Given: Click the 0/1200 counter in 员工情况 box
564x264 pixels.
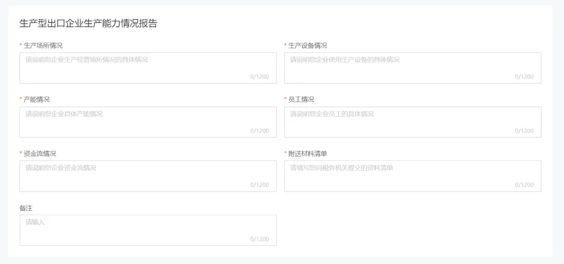Looking at the screenshot, I should [x=524, y=131].
